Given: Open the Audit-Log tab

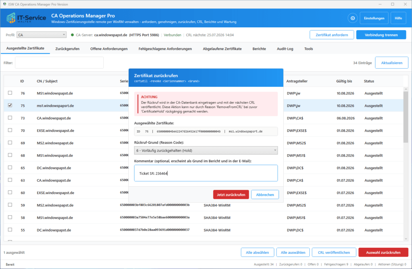Looking at the screenshot, I should click(285, 49).
